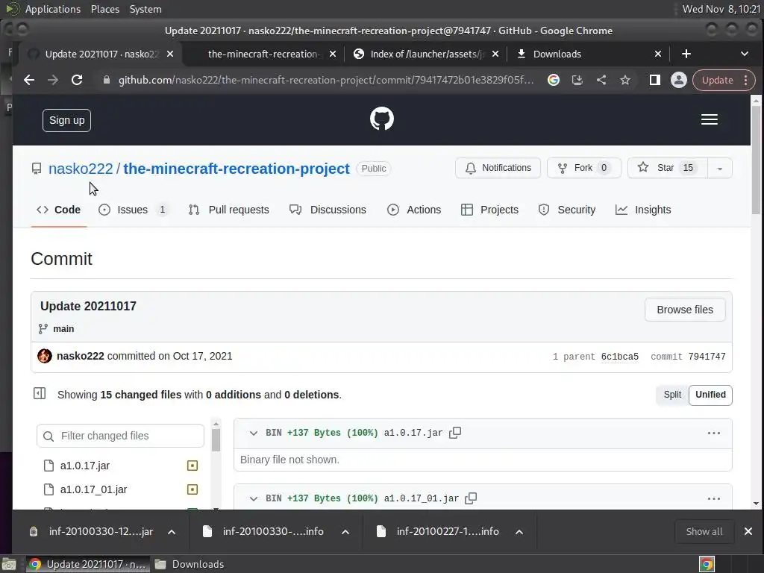Switch to the 'the-minecraft-recreation' browser tab
Image resolution: width=764 pixels, height=573 pixels.
[x=263, y=54]
